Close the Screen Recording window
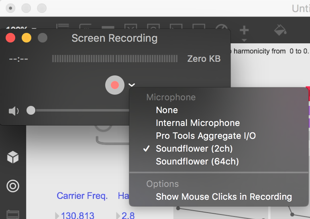 pos(10,38)
